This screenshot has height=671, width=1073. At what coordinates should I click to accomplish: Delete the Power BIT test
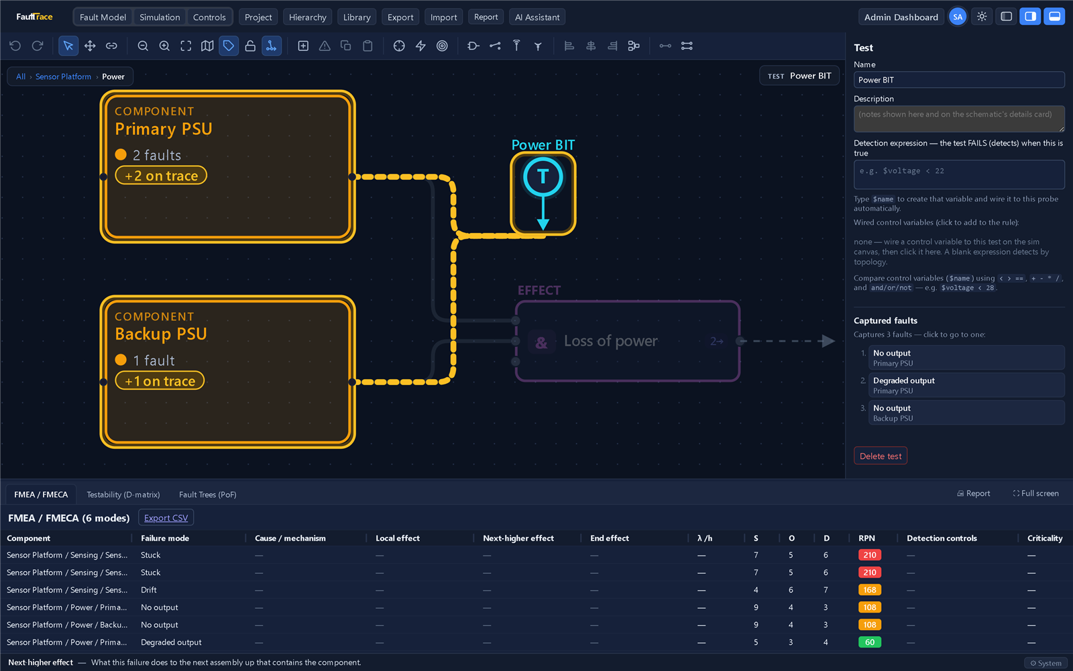coord(881,456)
